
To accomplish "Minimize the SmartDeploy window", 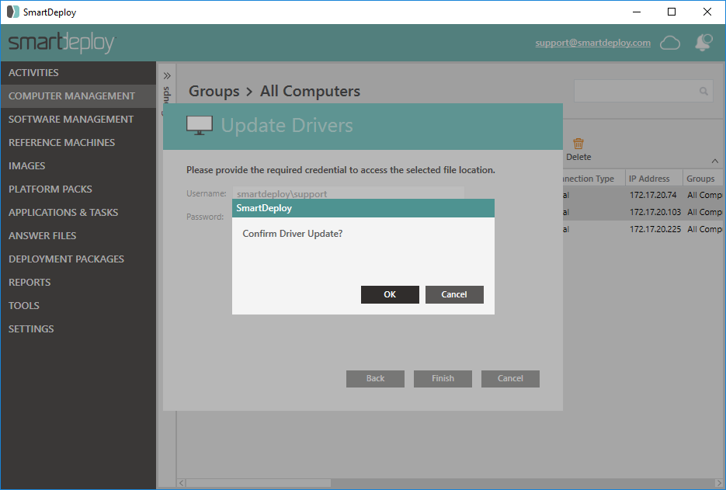I will pos(637,12).
